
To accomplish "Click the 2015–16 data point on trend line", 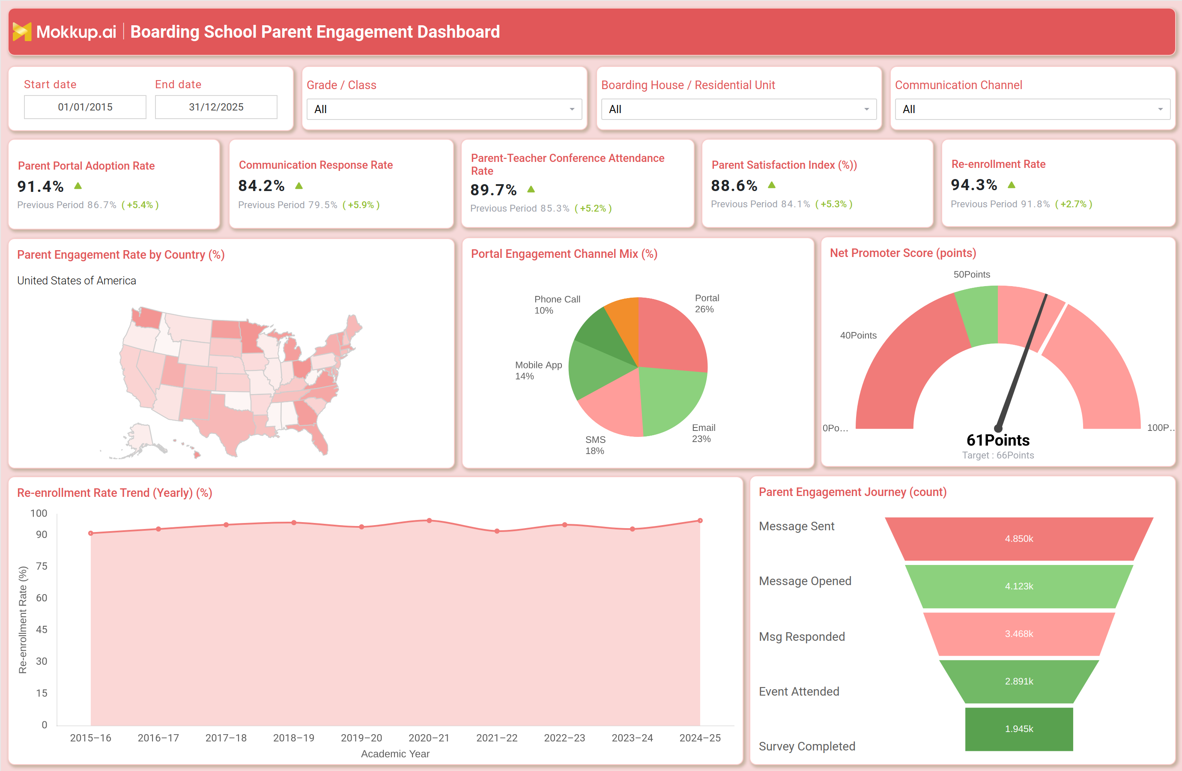I will pyautogui.click(x=90, y=533).
